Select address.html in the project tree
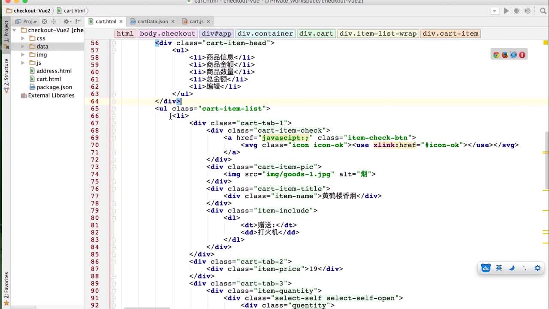549x309 pixels. click(x=50, y=71)
